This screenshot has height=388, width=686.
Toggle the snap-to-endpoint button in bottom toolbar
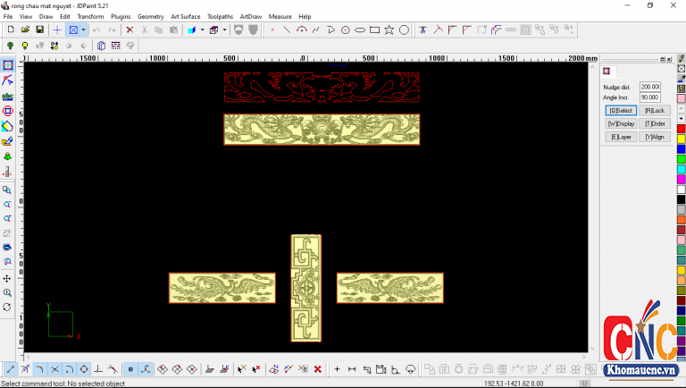(x=10, y=368)
